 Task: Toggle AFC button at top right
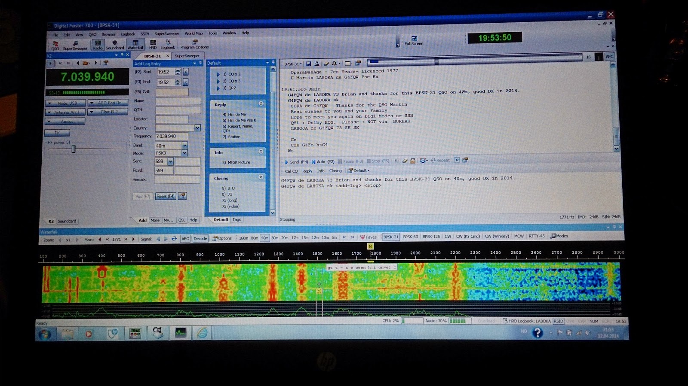click(610, 56)
